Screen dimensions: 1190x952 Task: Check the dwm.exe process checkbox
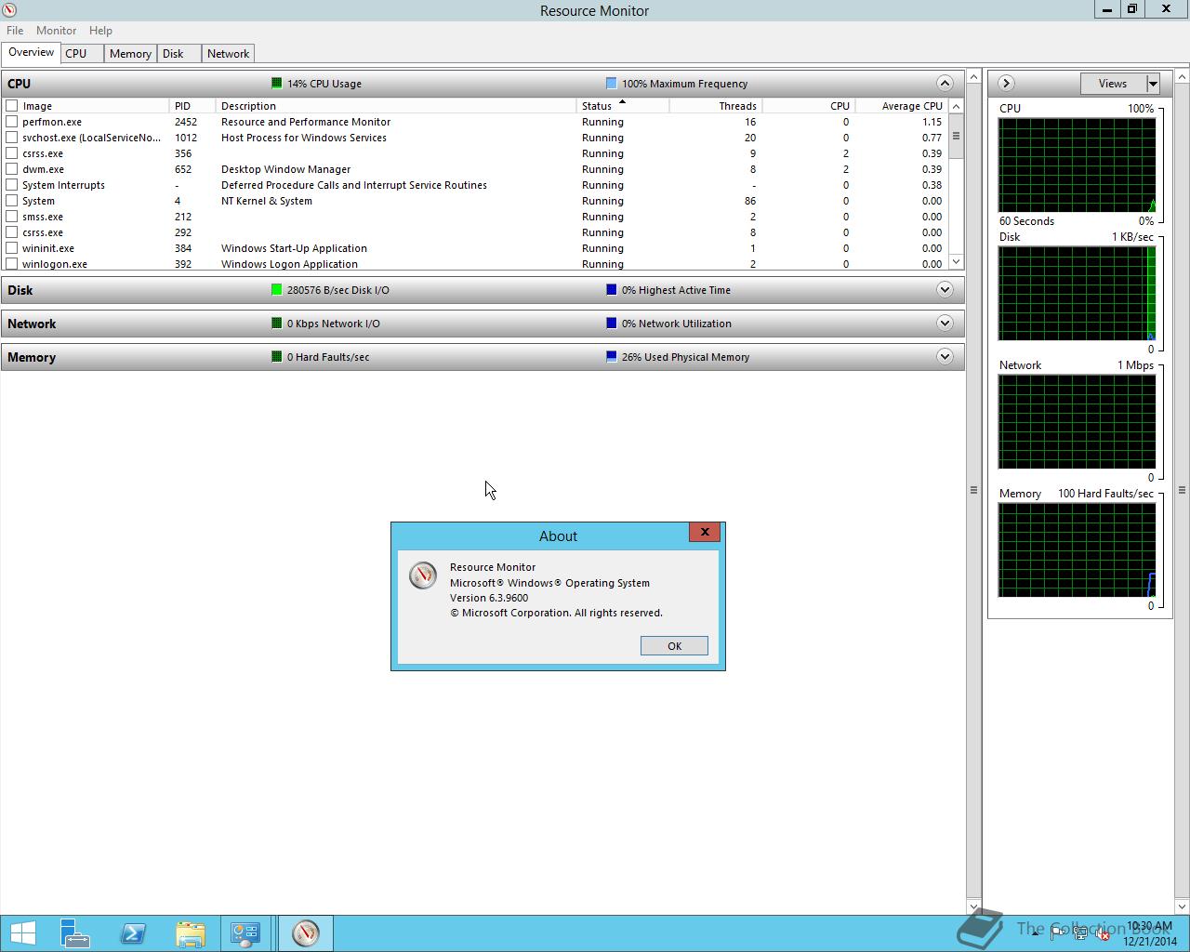pos(12,169)
